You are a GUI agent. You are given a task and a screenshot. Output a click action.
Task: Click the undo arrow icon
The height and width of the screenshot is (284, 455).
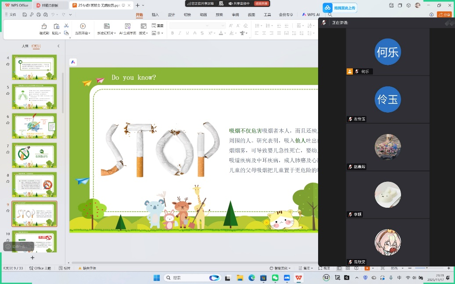tap(53, 14)
